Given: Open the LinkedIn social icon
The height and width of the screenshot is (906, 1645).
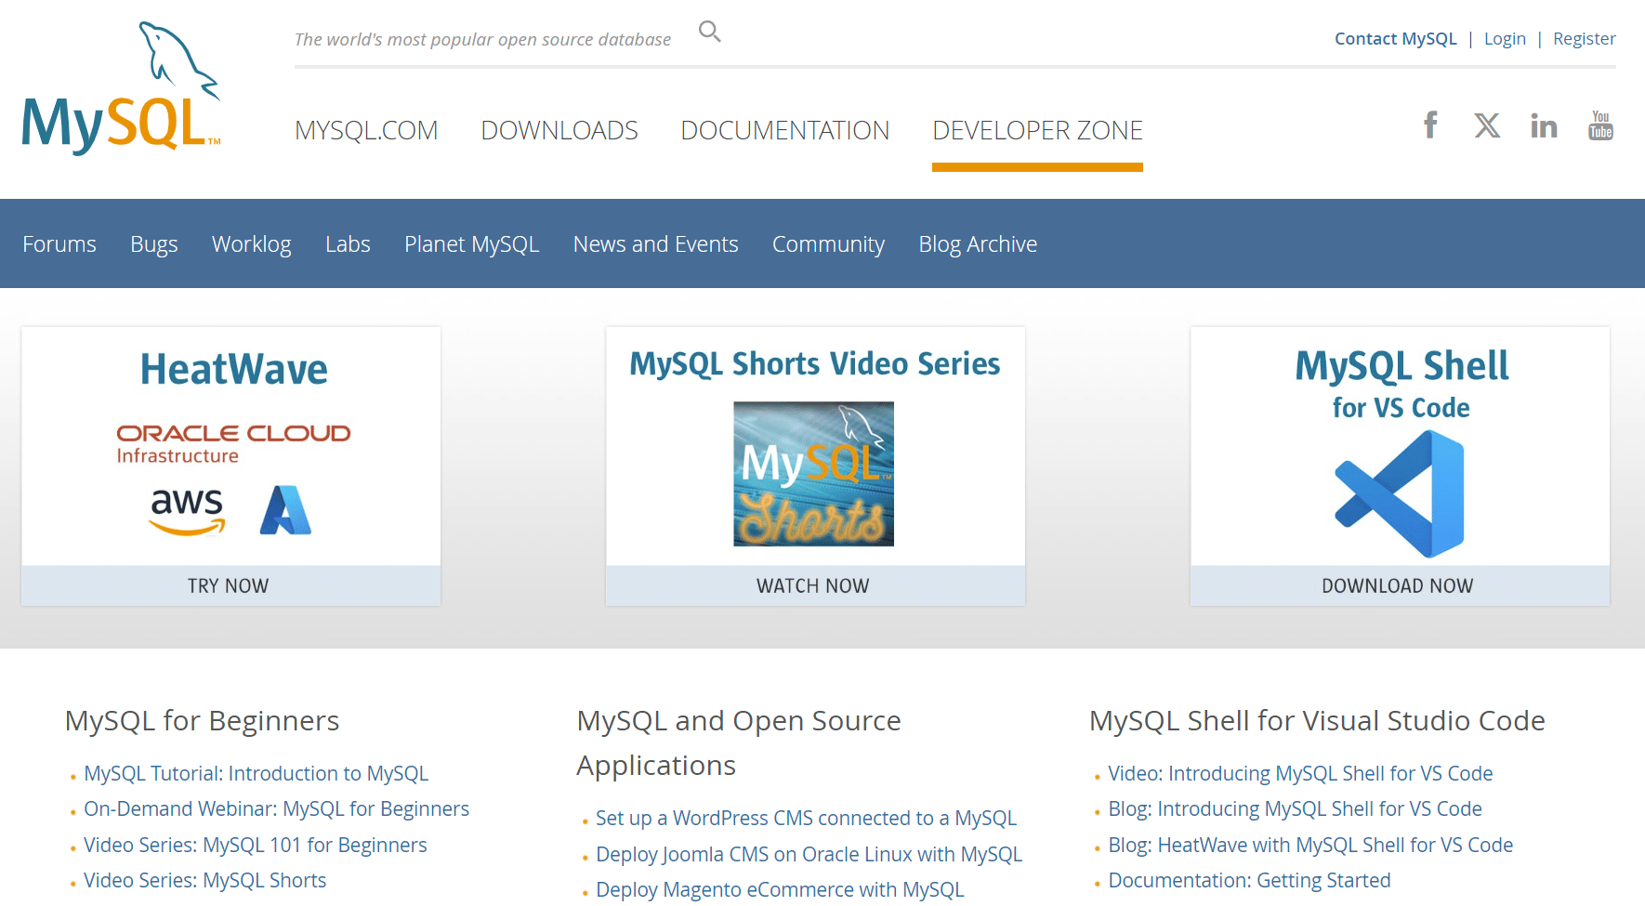Looking at the screenshot, I should pos(1544,125).
